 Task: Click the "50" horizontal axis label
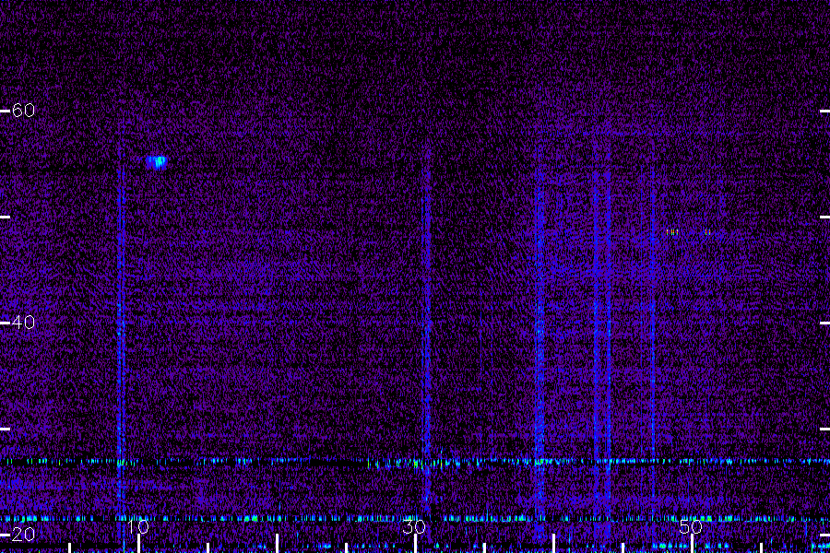691,526
